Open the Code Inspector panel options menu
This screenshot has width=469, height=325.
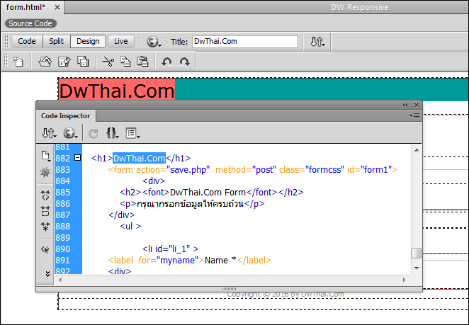[x=414, y=116]
